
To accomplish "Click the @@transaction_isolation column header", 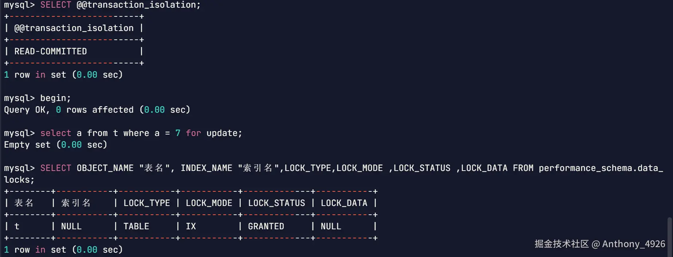I will click(74, 28).
